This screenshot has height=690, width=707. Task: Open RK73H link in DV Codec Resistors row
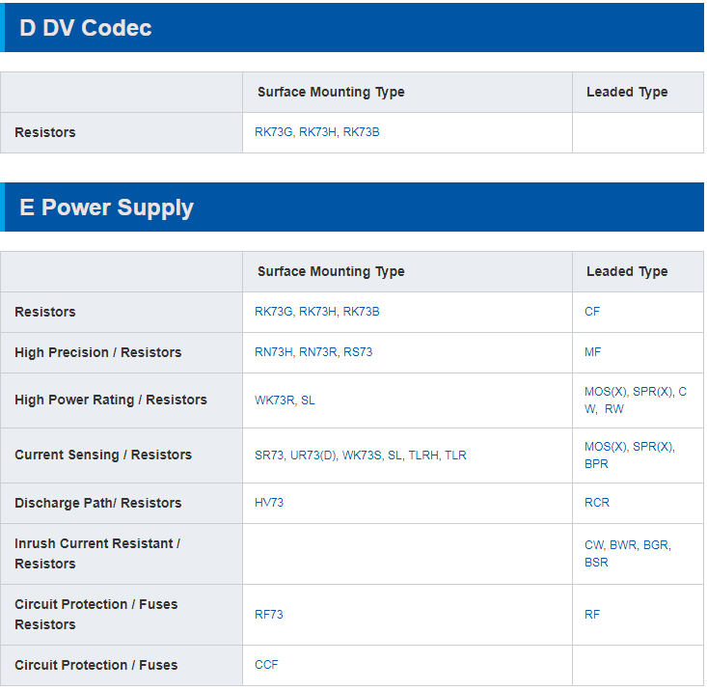pyautogui.click(x=317, y=132)
